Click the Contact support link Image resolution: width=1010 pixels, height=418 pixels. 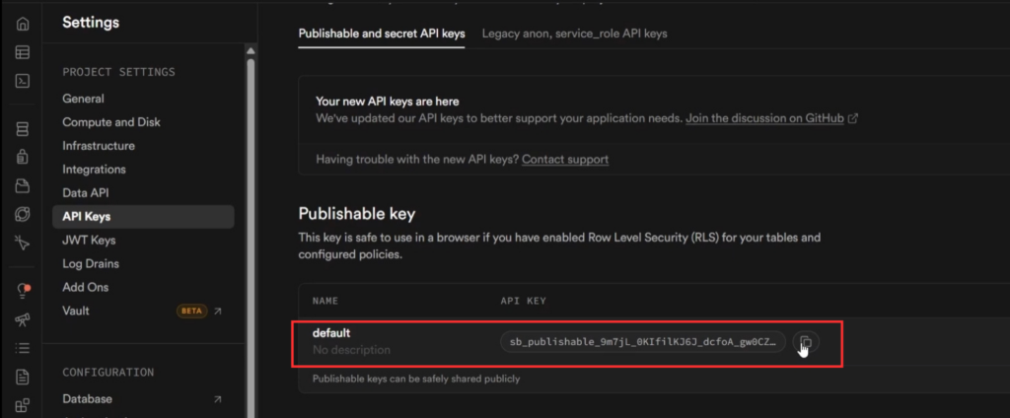(x=565, y=159)
